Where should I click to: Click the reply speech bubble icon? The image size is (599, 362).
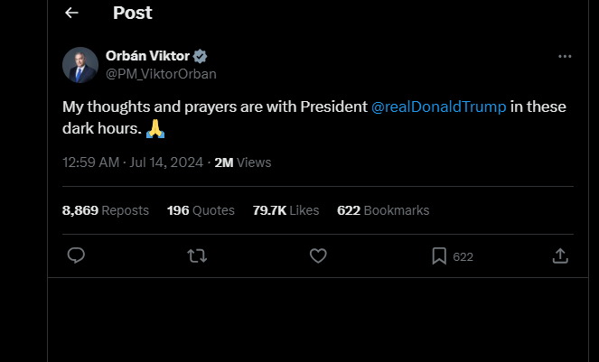pos(77,256)
